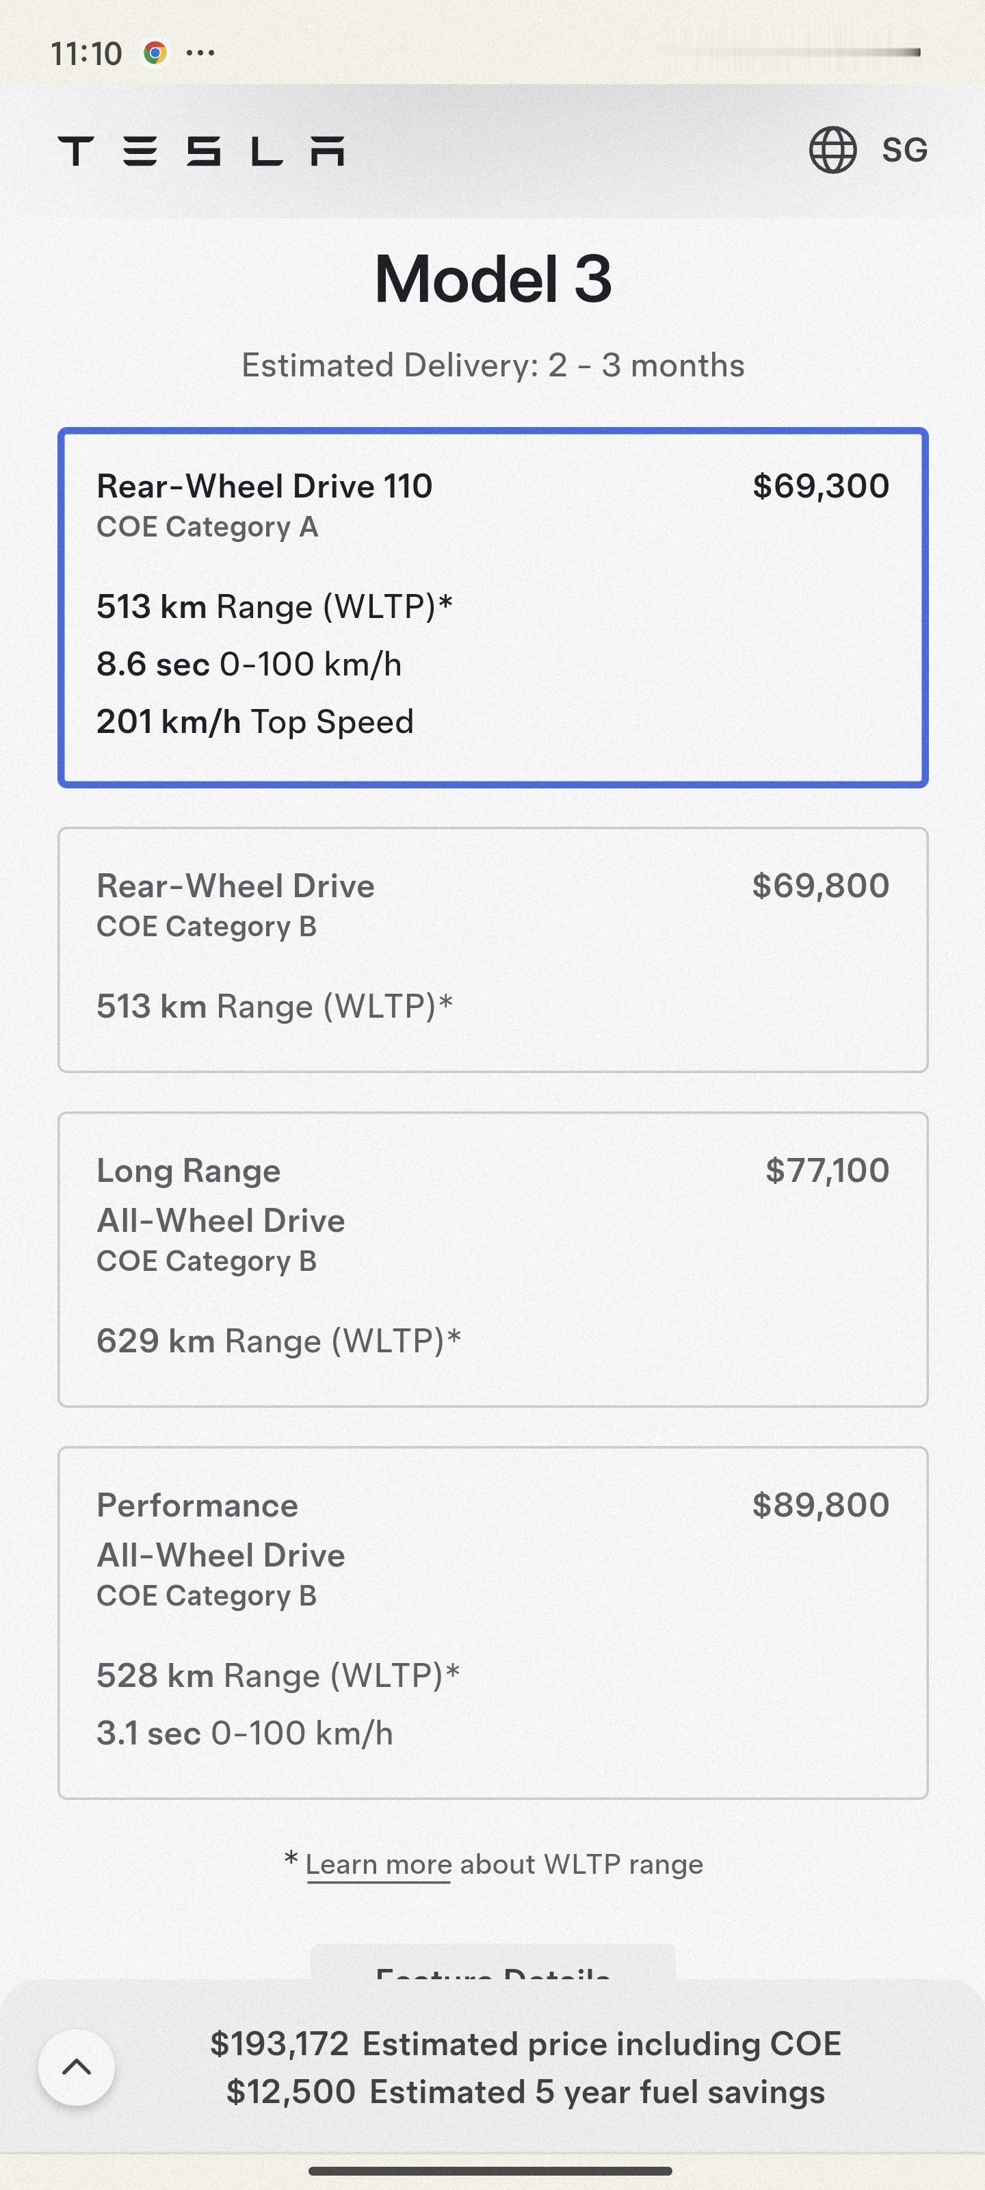The width and height of the screenshot is (985, 2190).
Task: Tap the Estimated 5 year fuel savings
Action: pyautogui.click(x=597, y=2091)
